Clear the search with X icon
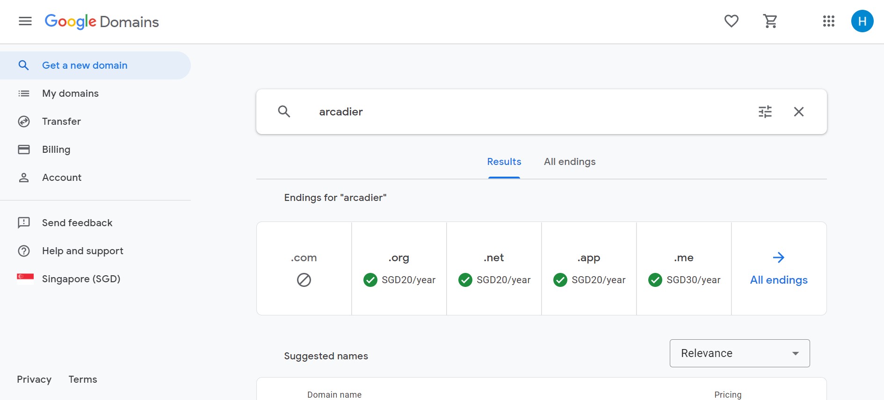 point(798,112)
